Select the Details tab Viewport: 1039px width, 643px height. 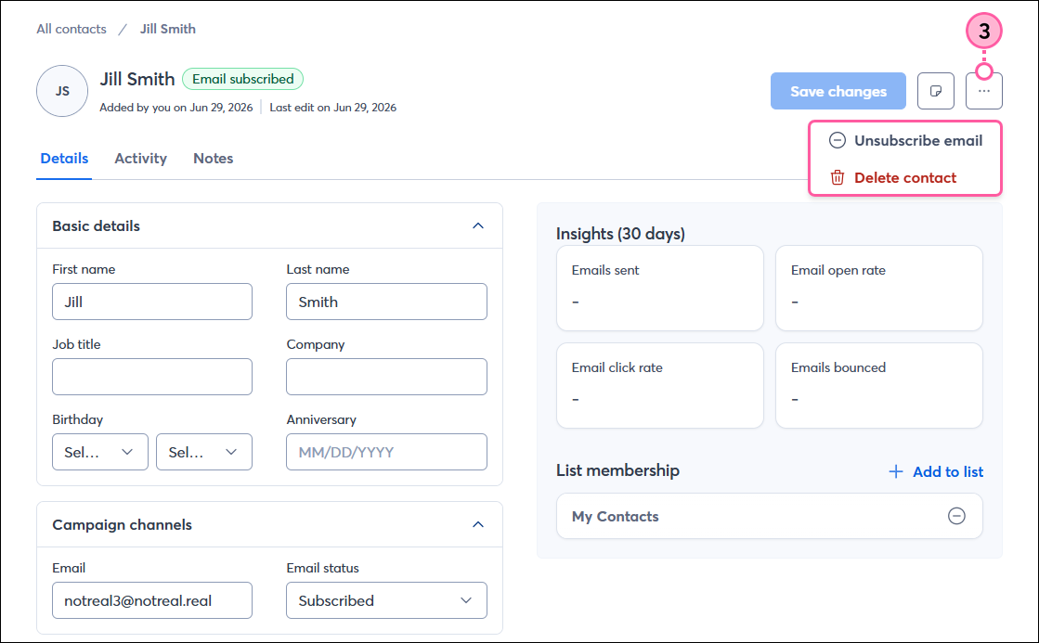pos(64,159)
